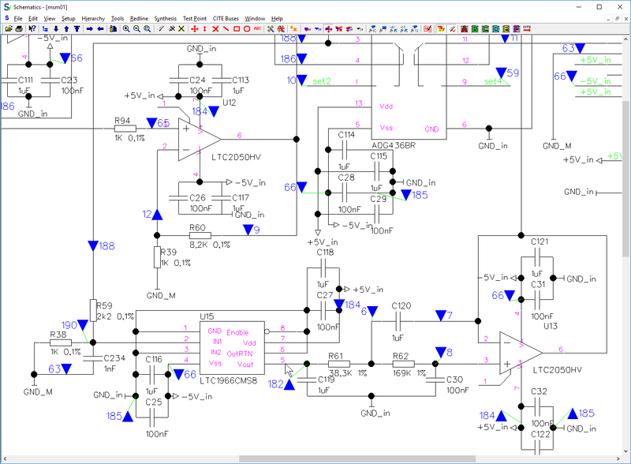This screenshot has width=631, height=464.
Task: Click the green letter B bus icon
Action: tap(475, 28)
